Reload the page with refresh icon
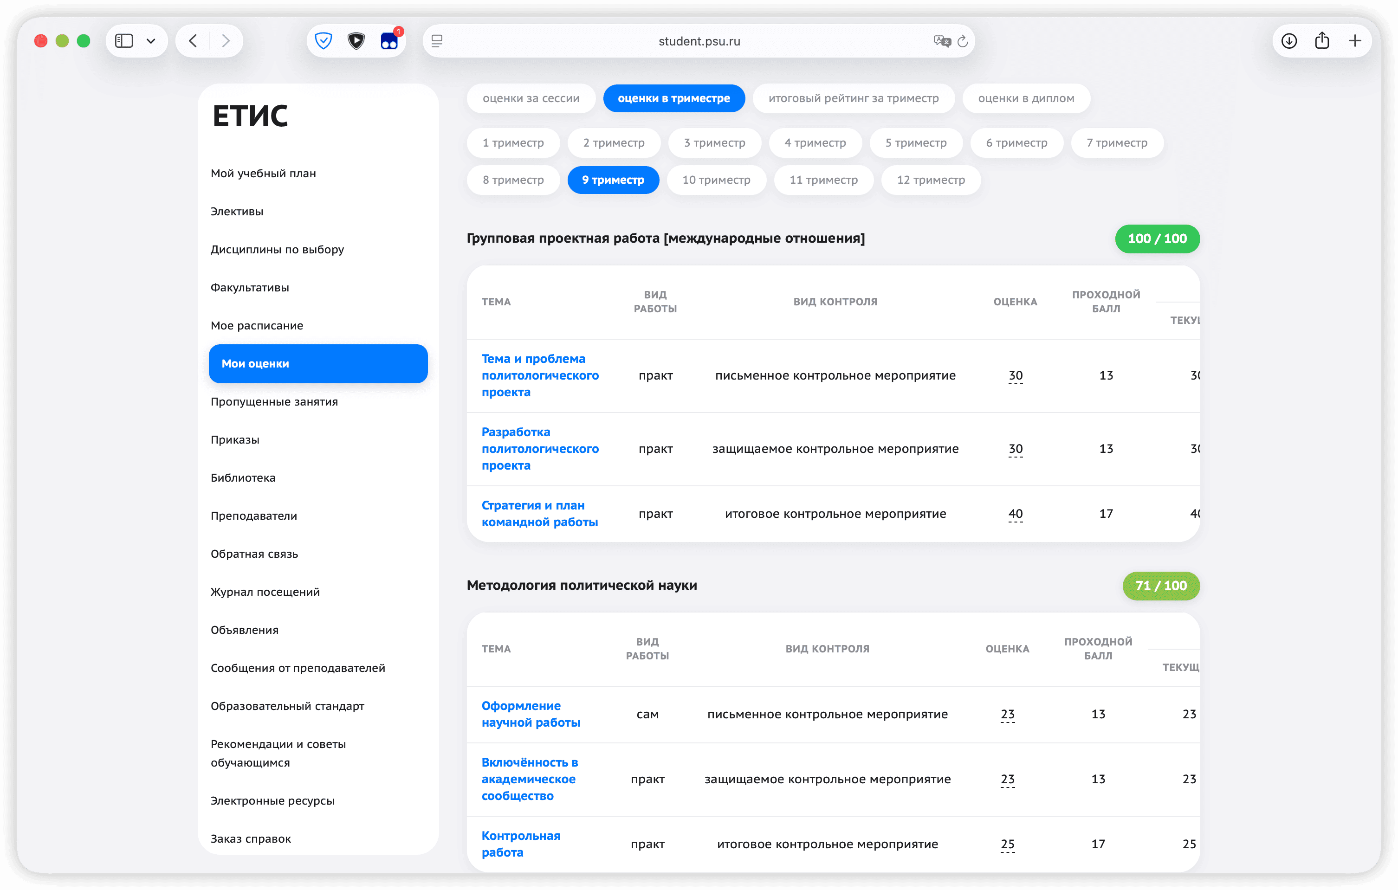This screenshot has height=890, width=1398. (x=963, y=41)
